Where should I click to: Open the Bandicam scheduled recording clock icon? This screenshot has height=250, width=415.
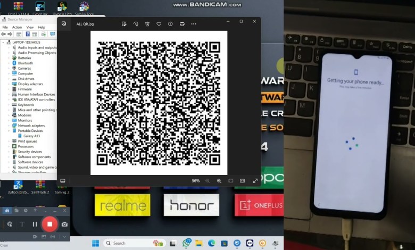tap(26, 211)
